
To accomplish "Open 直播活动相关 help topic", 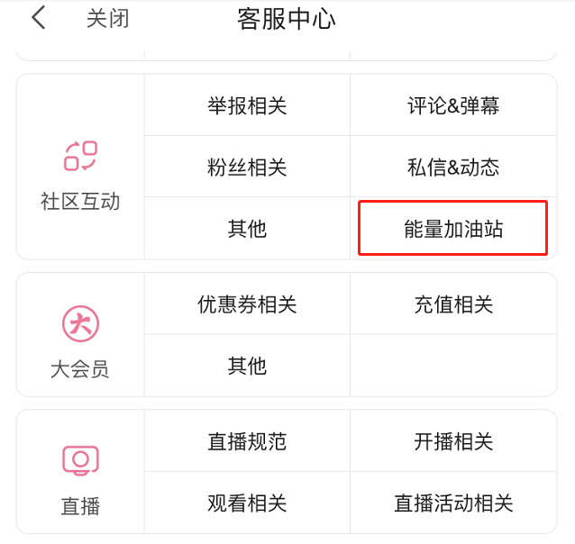I will 453,503.
